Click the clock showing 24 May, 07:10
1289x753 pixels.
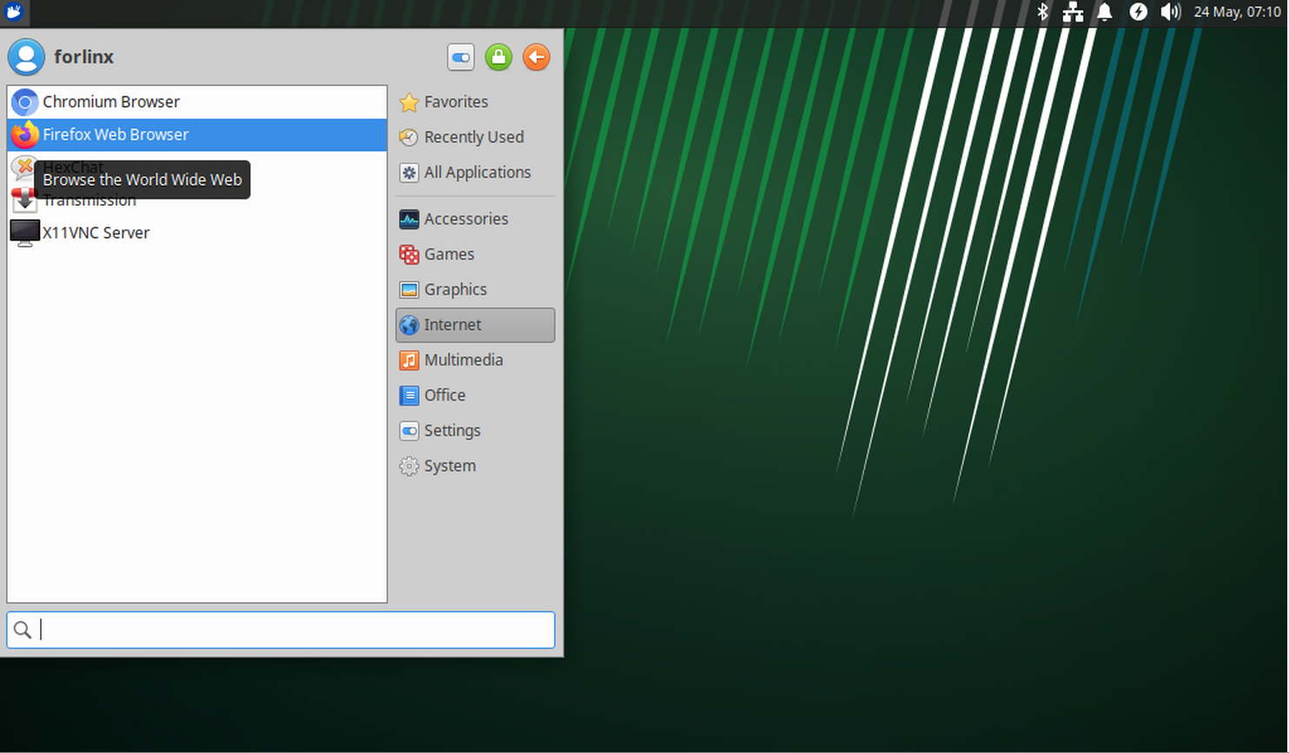pos(1237,11)
